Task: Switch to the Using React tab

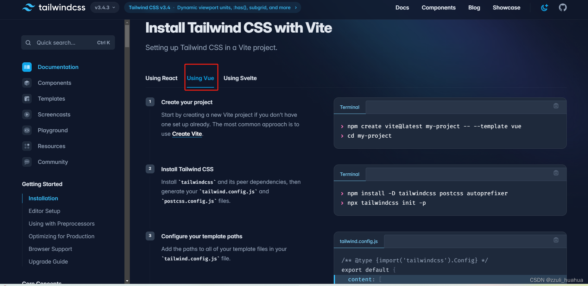Action: tap(161, 78)
